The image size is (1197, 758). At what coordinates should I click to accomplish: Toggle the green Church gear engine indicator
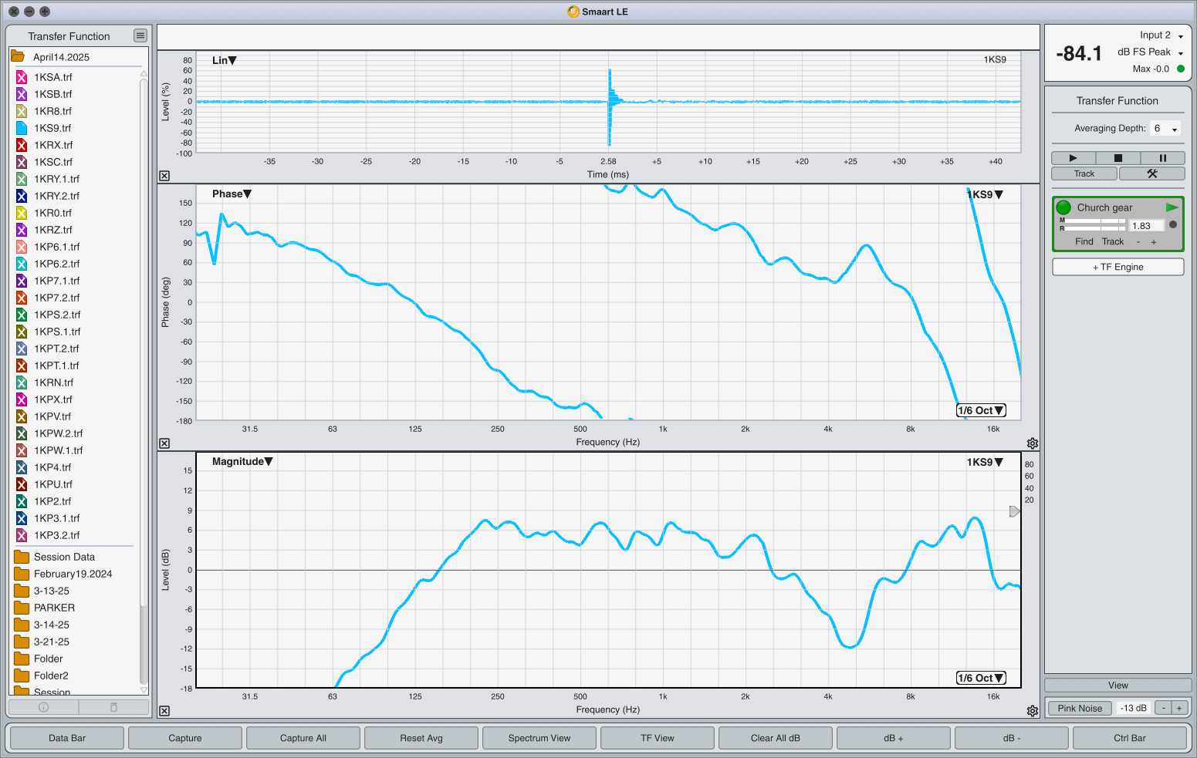click(1063, 207)
